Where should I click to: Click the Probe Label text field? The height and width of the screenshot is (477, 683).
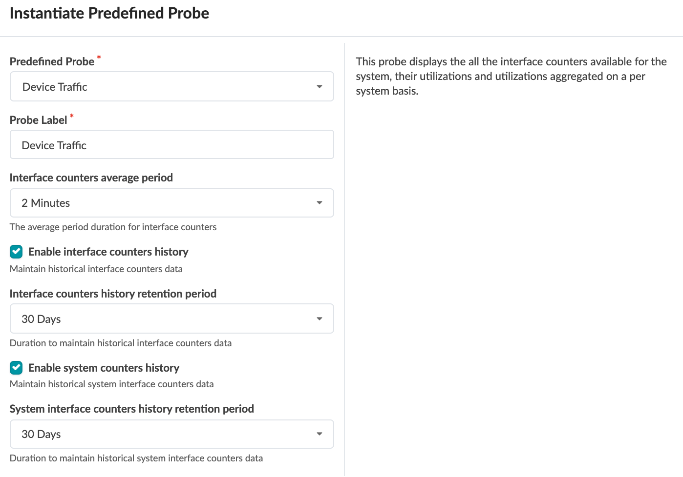171,145
